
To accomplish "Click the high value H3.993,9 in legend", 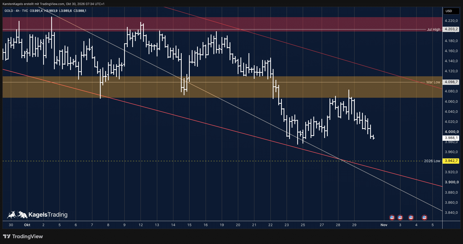I will (x=51, y=11).
